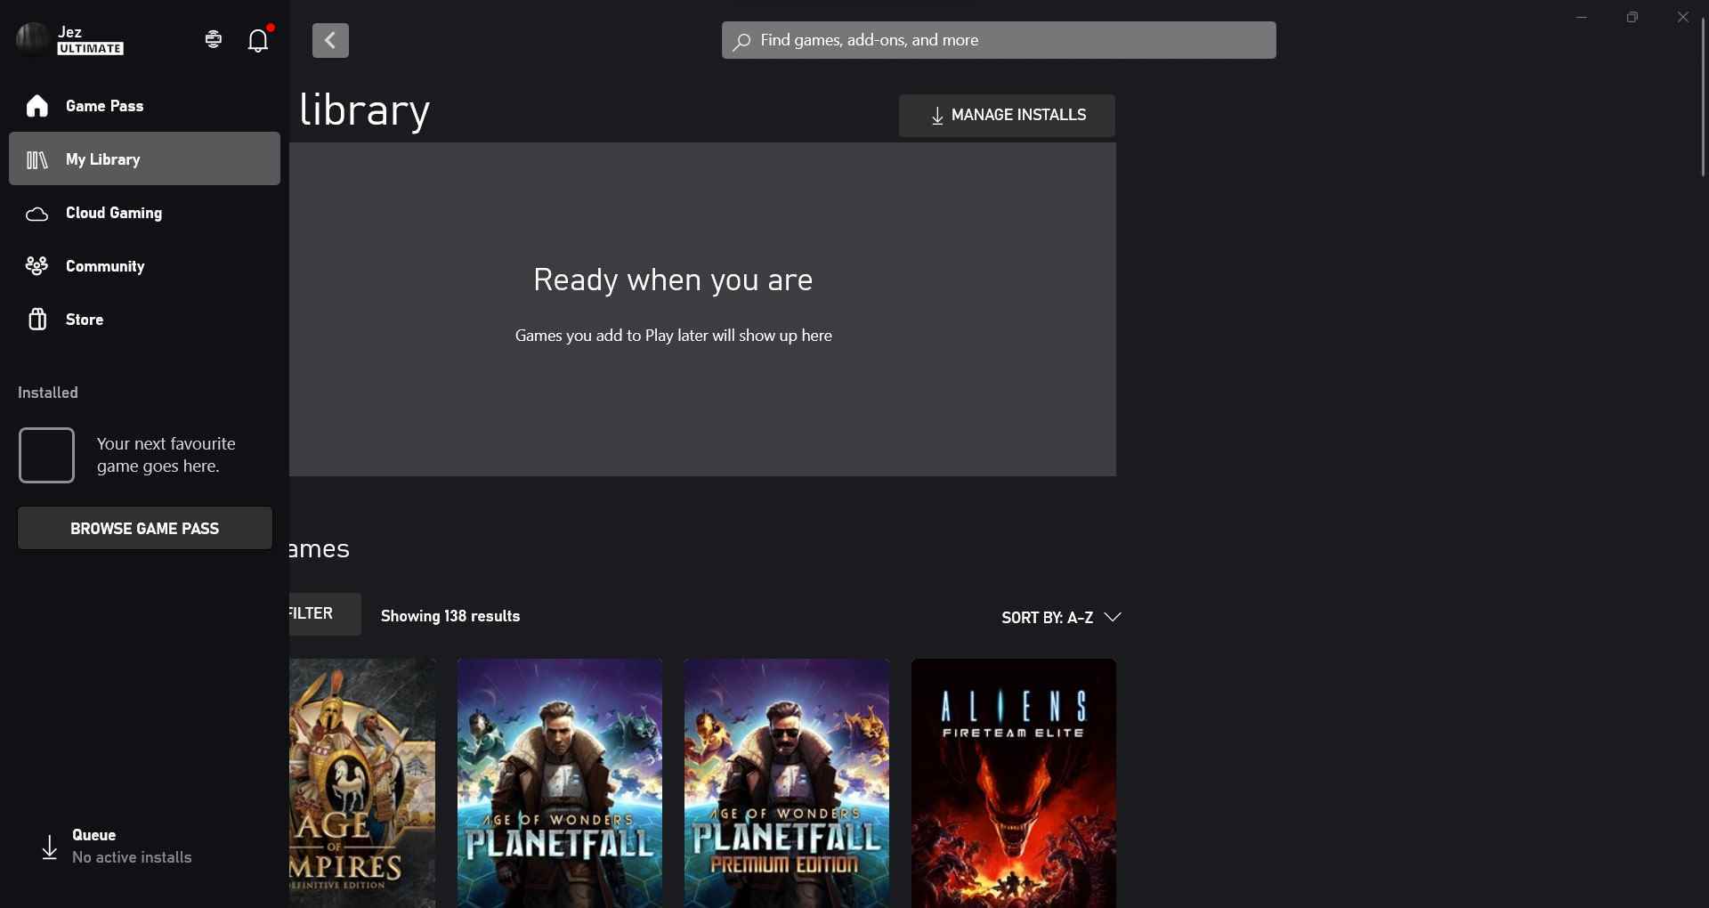Click the "Showing 138 results" text
Screen dimensions: 1709x908
pyautogui.click(x=450, y=616)
